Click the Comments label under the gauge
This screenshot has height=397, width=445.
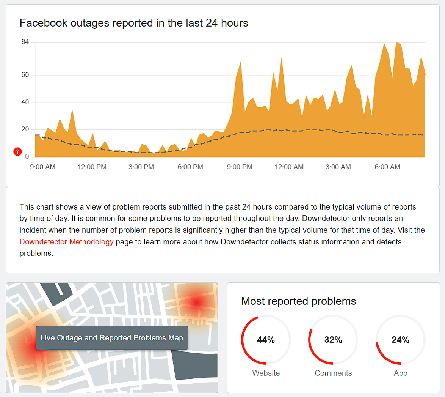click(x=333, y=373)
